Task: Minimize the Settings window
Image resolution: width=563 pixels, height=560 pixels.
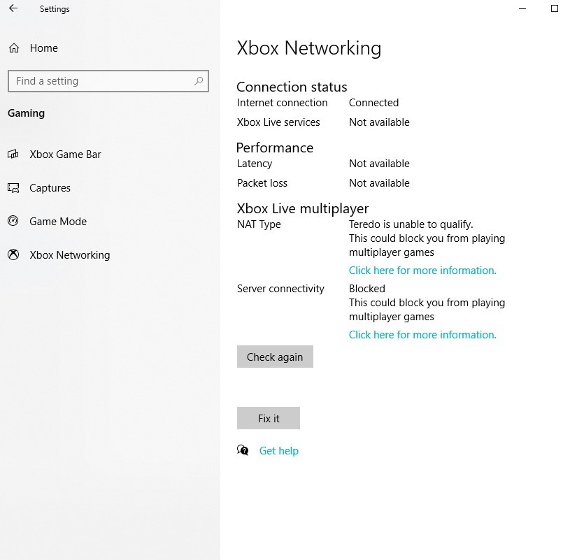Action: pos(522,8)
